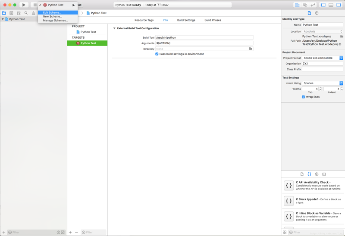The height and width of the screenshot is (236, 345).
Task: Add a new target with plus button
Action: (70, 232)
